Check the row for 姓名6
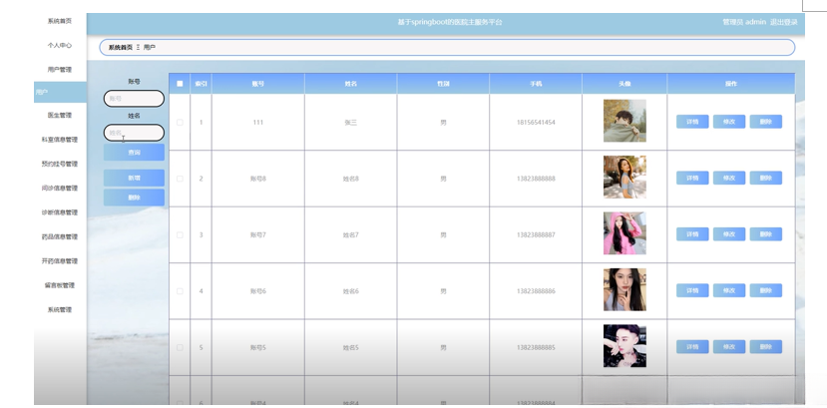Screen dimensions: 827x408 point(180,291)
